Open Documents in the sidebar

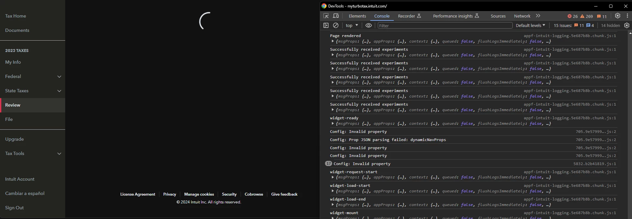click(x=17, y=30)
